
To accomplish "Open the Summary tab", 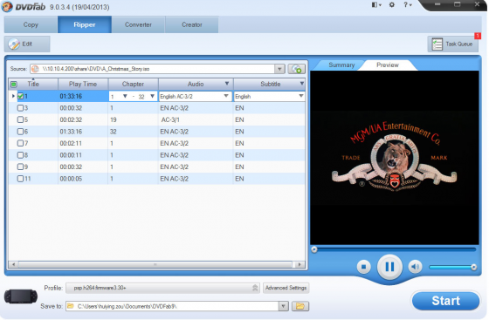I will (x=341, y=65).
